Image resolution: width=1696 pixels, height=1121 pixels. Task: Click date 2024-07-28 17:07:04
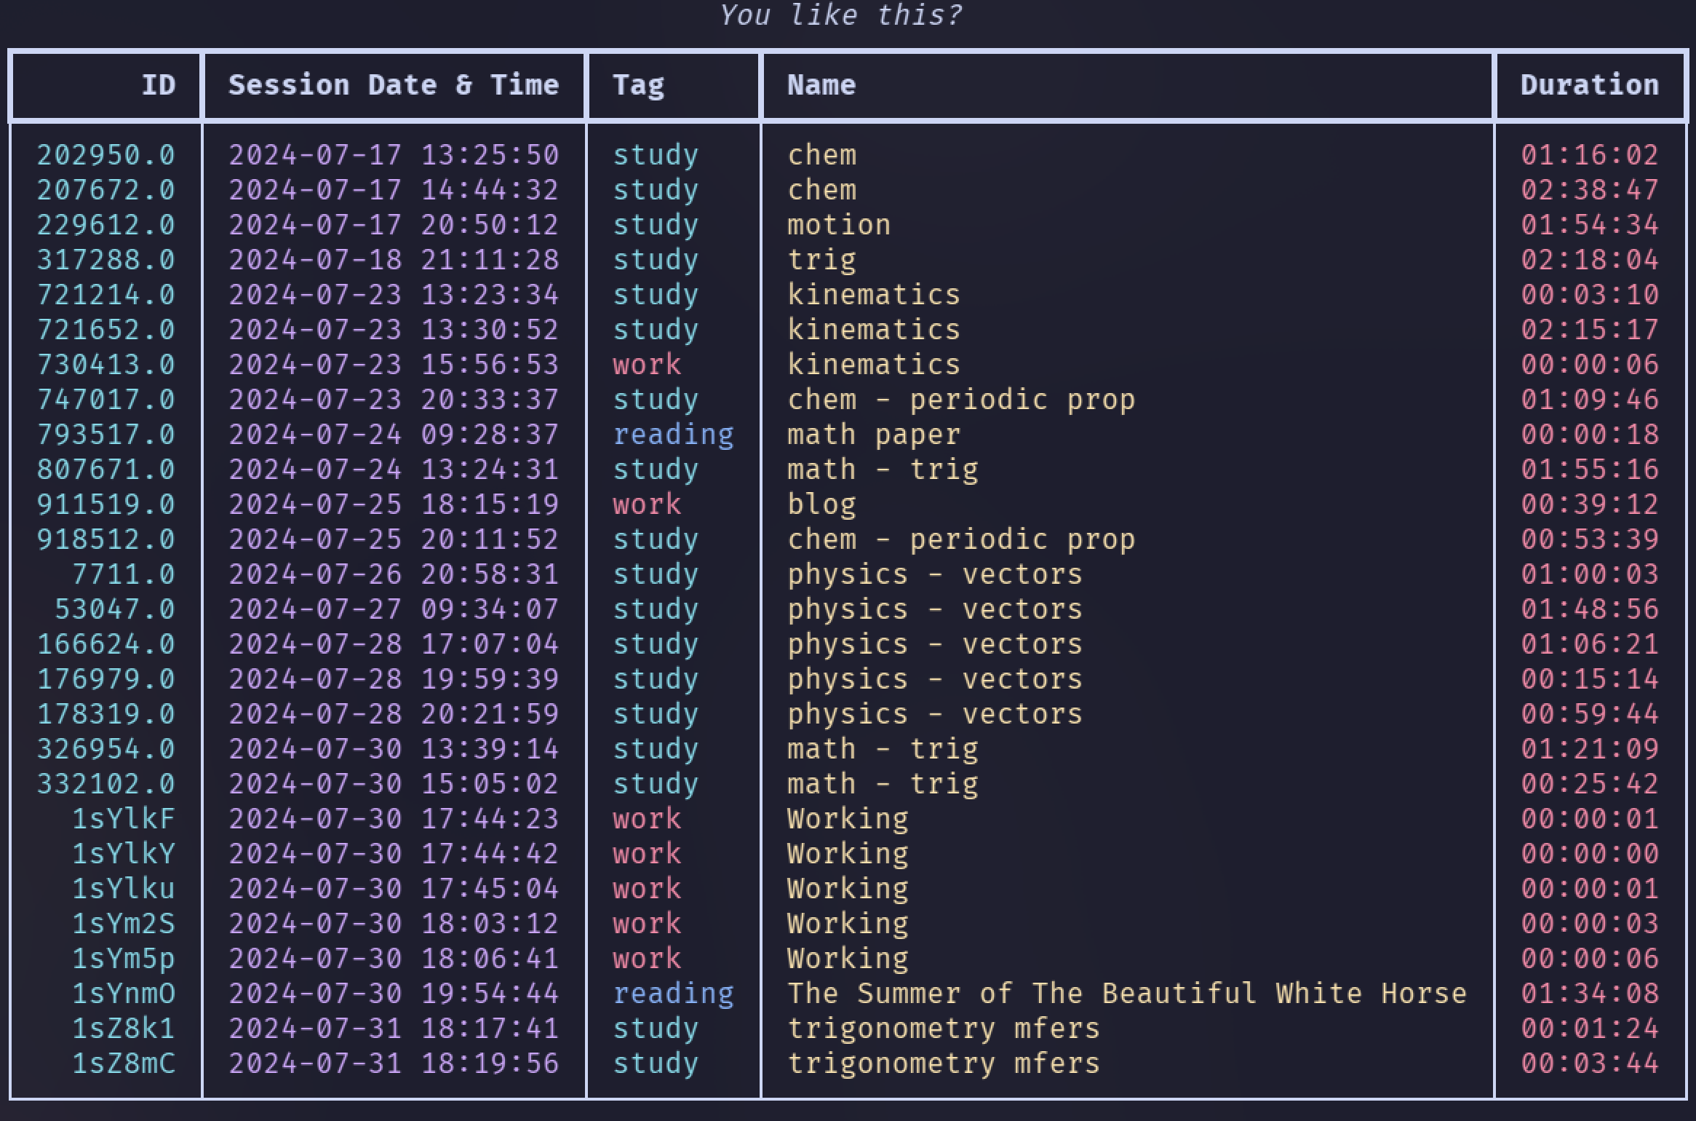[394, 644]
